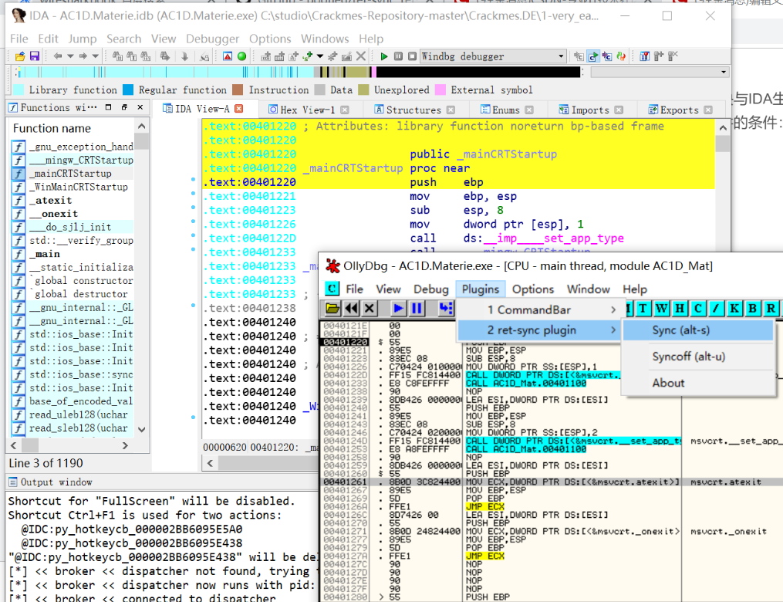
Task: Start the debugger with the green play icon
Action: point(383,56)
